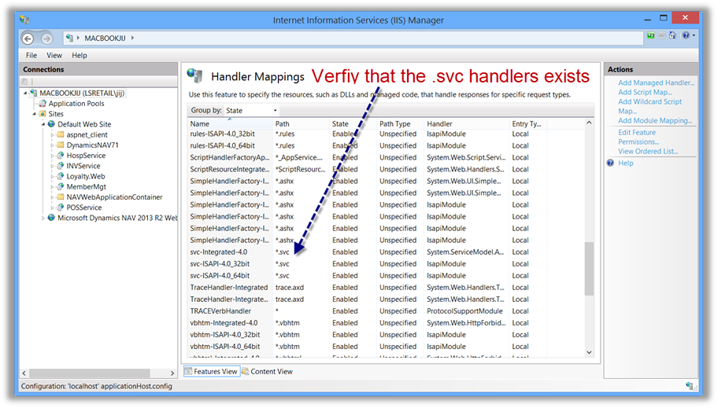
Task: Expand the Microsoft Dynamics NAV 2013 R2 node
Action: (43, 219)
